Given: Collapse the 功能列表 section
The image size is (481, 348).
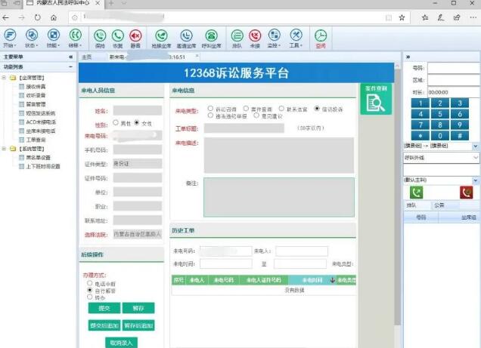Looking at the screenshot, I should tap(71, 66).
